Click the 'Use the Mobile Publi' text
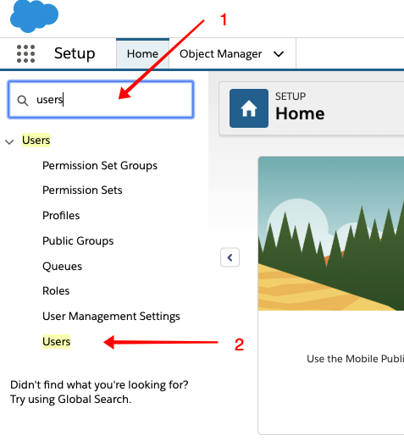Image resolution: width=404 pixels, height=441 pixels. click(355, 359)
